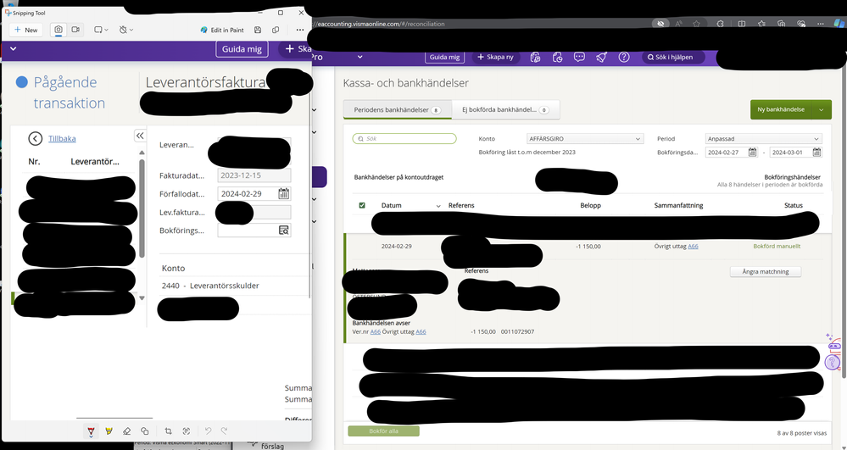Open the chat bubble icon in header
This screenshot has height=450, width=847.
579,57
